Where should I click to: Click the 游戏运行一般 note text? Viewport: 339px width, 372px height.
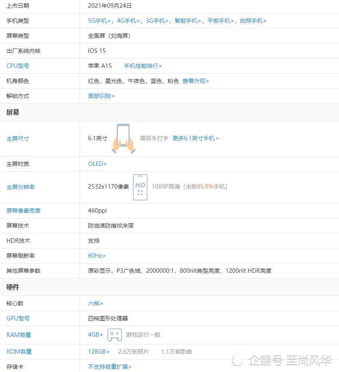[x=143, y=335]
